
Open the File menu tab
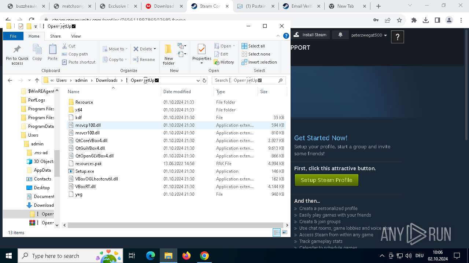pyautogui.click(x=13, y=36)
